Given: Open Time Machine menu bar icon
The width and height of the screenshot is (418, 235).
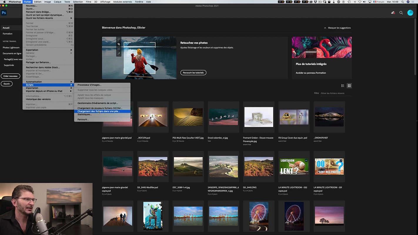Looking at the screenshot, I should (x=349, y=2).
